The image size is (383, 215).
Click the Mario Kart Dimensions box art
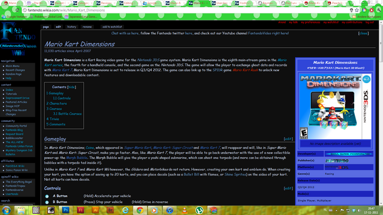335,106
